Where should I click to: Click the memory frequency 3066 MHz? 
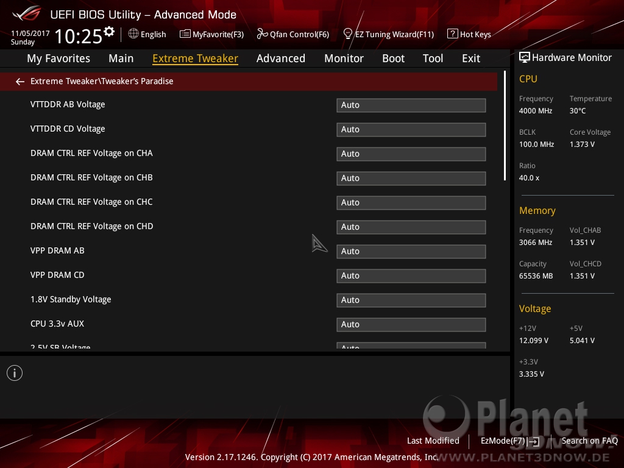pos(536,243)
